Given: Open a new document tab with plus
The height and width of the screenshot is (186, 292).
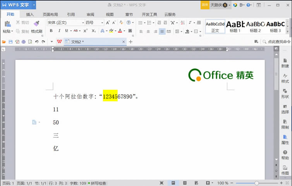Looking at the screenshot, I should (x=131, y=42).
